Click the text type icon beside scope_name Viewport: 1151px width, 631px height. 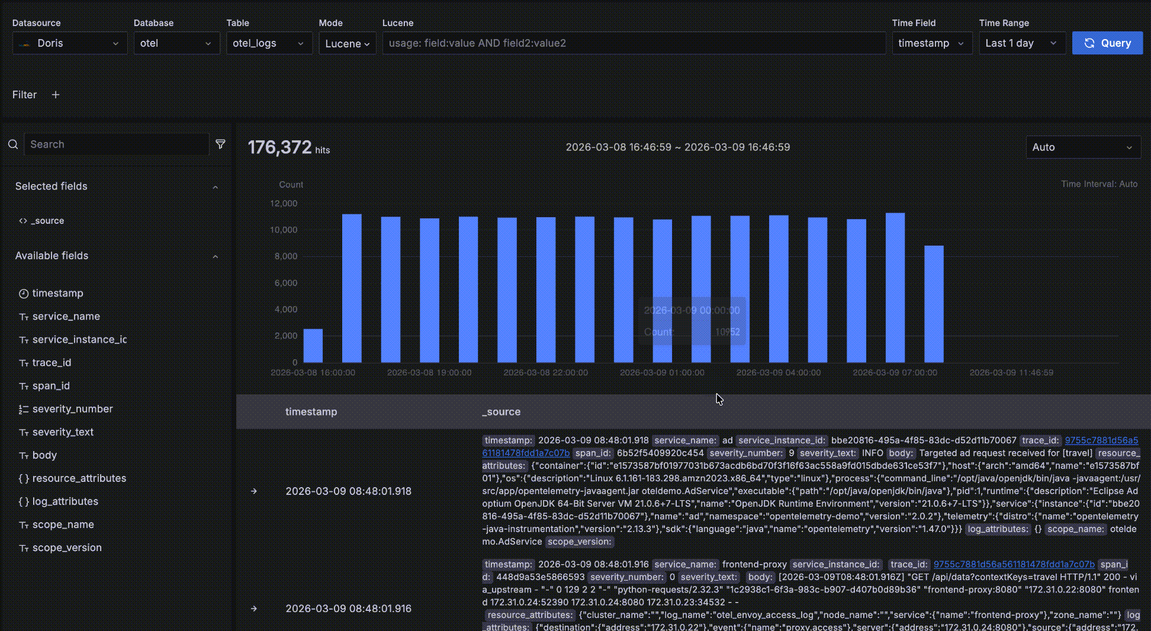tap(24, 524)
